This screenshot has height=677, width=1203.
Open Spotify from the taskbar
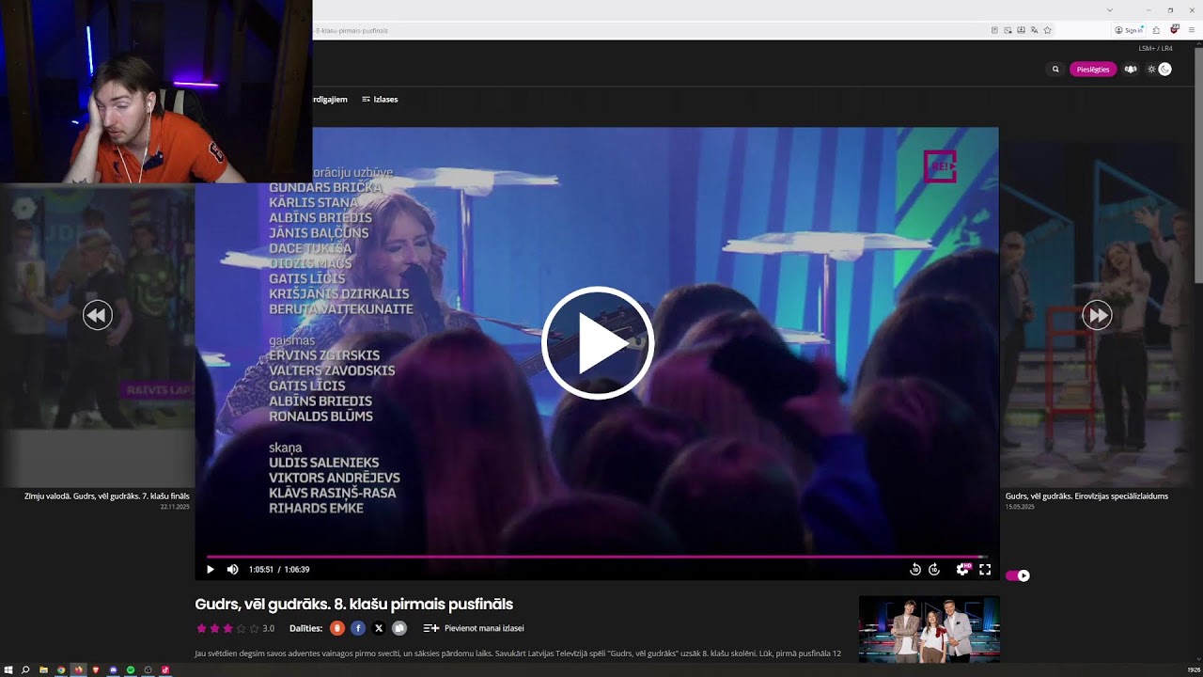click(131, 669)
